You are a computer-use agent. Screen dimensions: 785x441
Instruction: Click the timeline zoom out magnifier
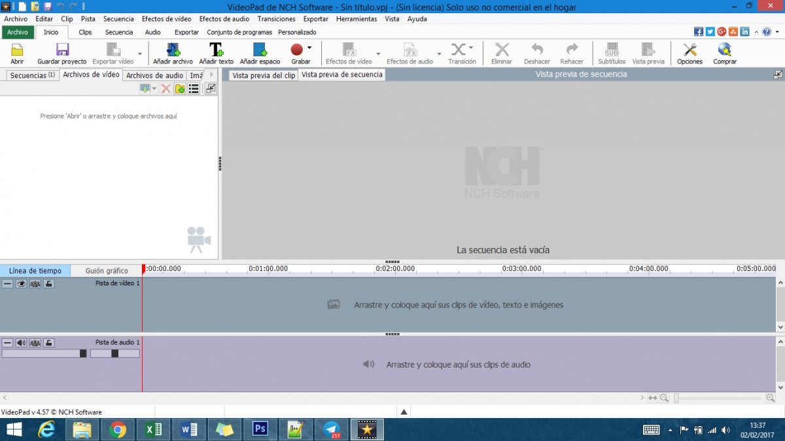point(664,398)
